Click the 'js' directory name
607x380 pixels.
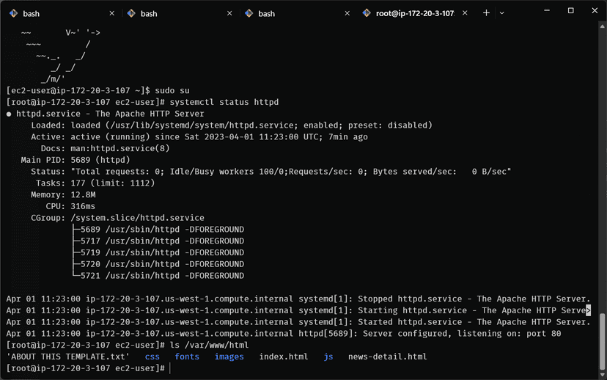(x=328, y=357)
